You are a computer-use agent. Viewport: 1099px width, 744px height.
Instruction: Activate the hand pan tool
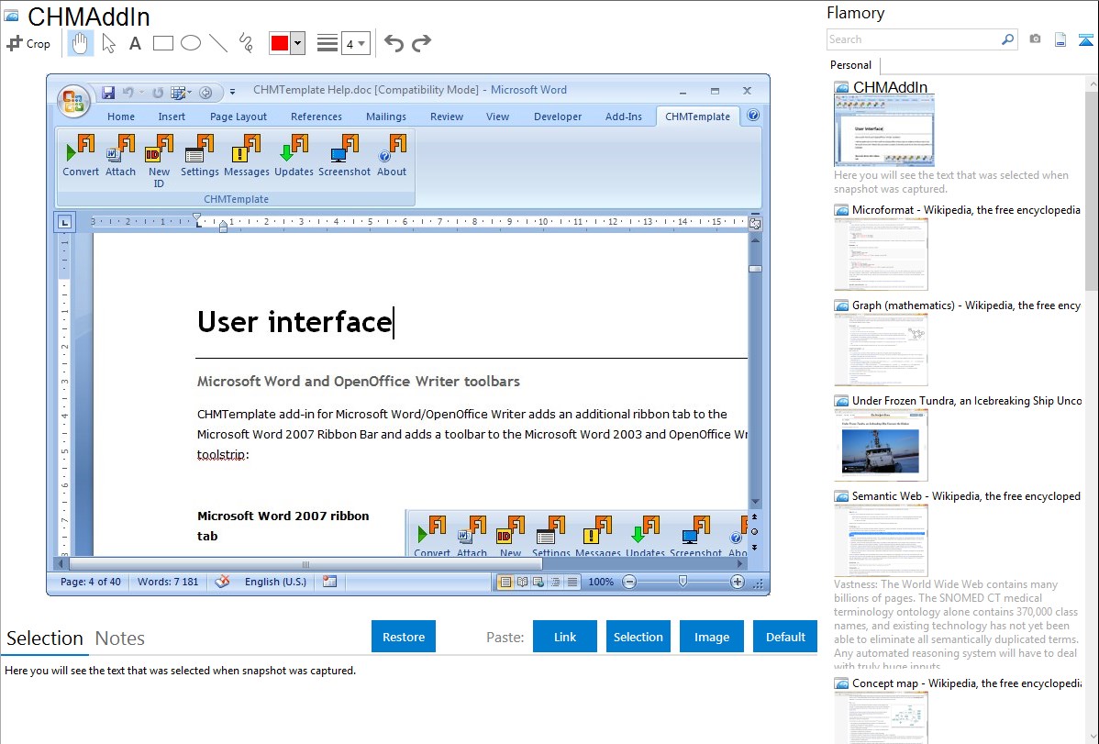point(81,43)
